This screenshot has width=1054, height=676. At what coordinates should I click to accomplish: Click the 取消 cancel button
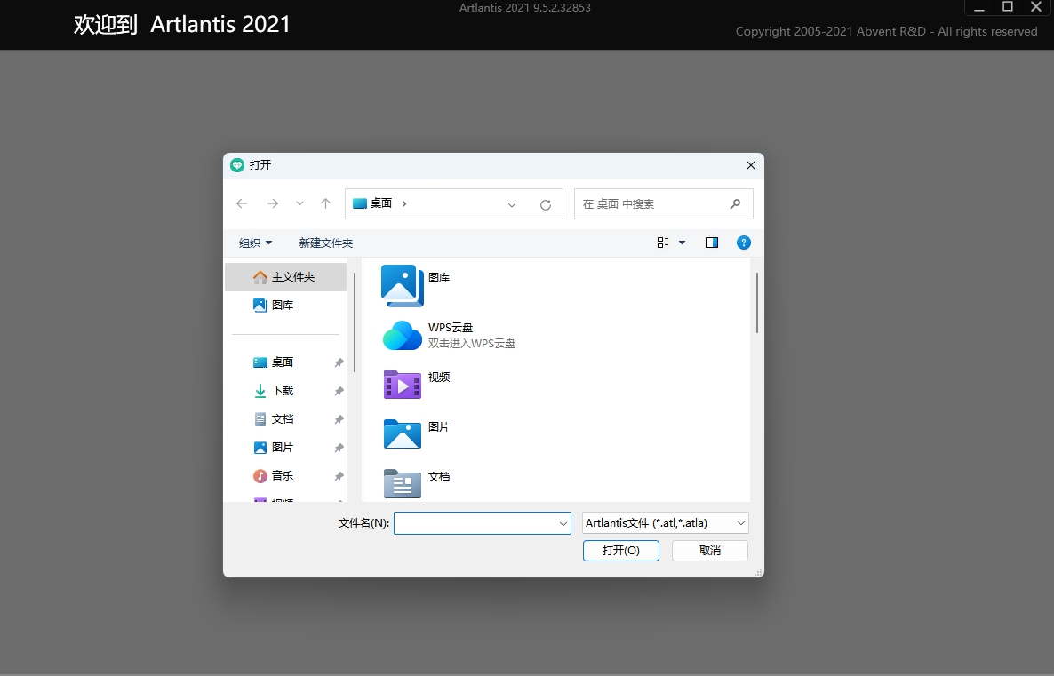coord(709,550)
